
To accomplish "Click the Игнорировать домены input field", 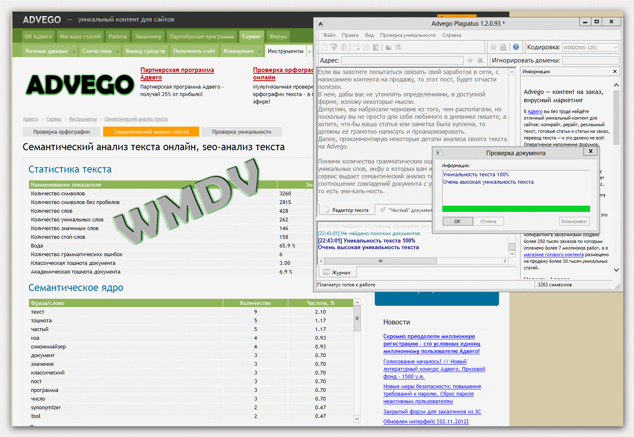I will click(591, 60).
